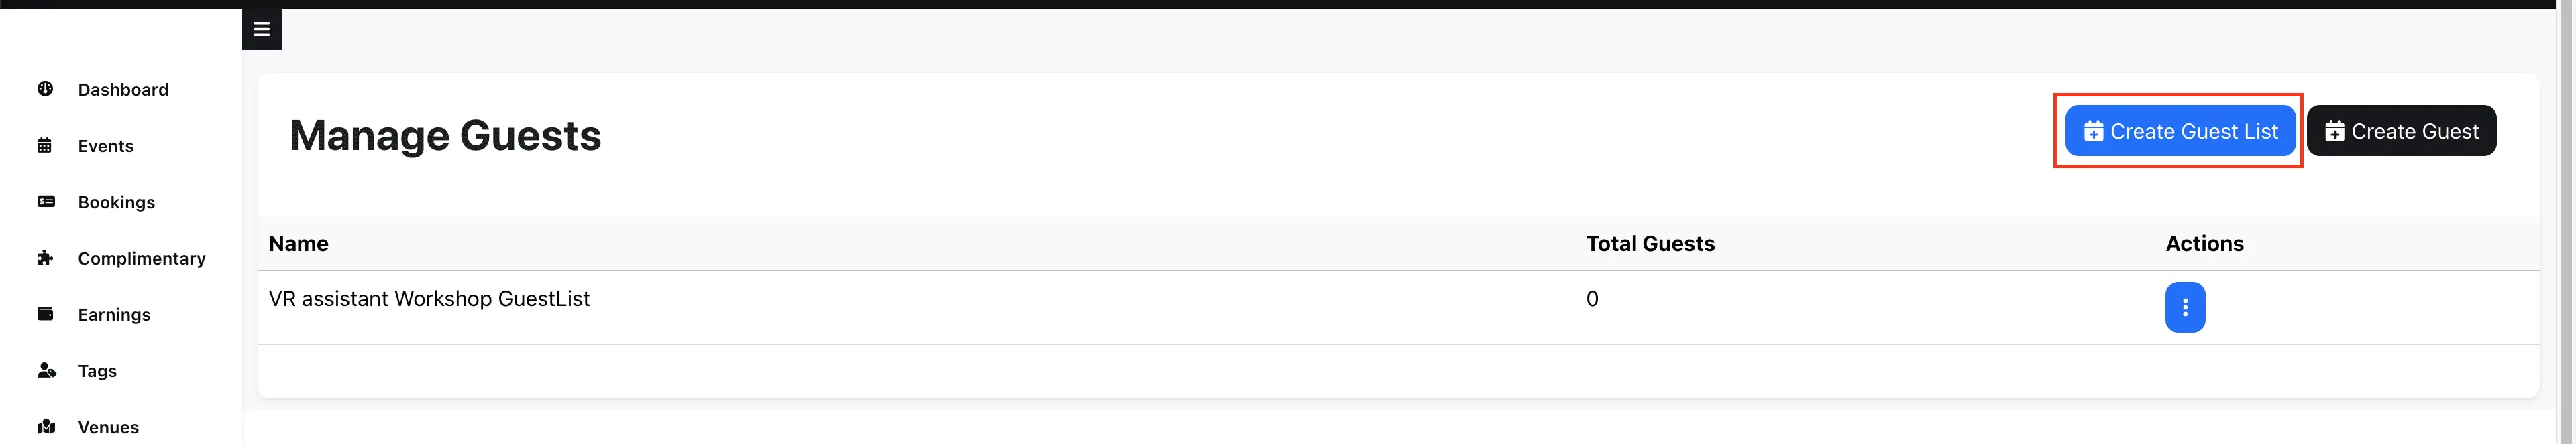This screenshot has height=444, width=2576.
Task: Click the Complimentary puzzle icon
Action: 45,257
